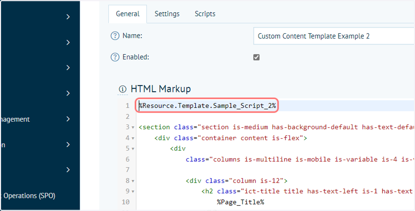415x211 pixels.
Task: Expand the fourth sidebar menu chevron
Action: [x=68, y=93]
